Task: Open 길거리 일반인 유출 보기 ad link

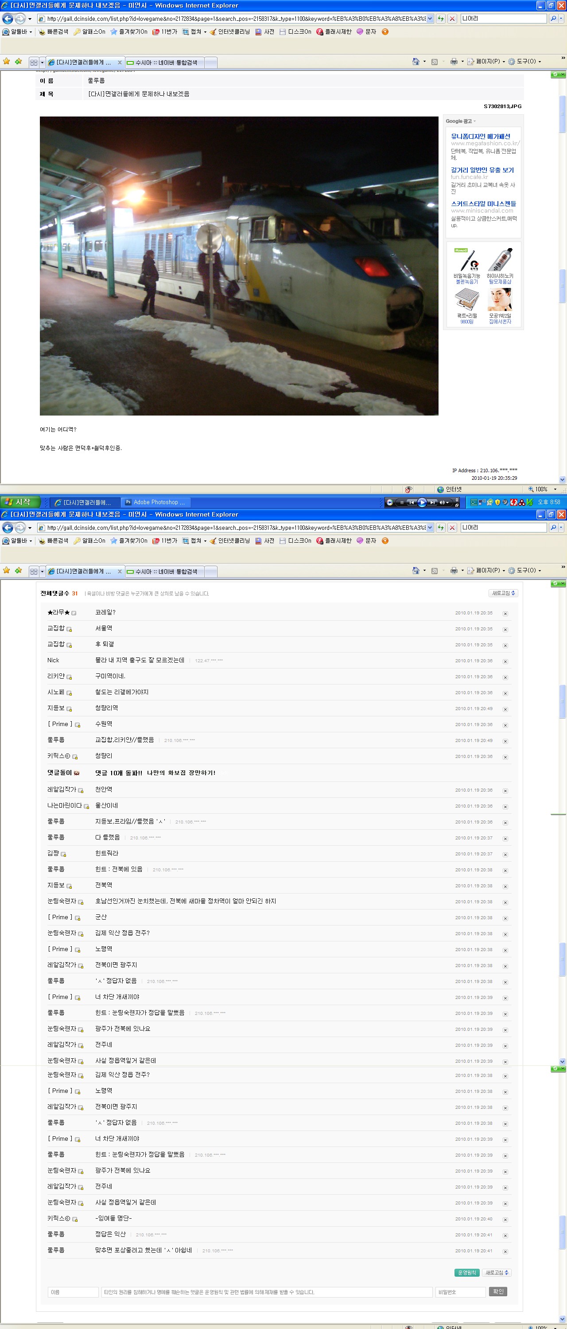Action: (x=482, y=170)
